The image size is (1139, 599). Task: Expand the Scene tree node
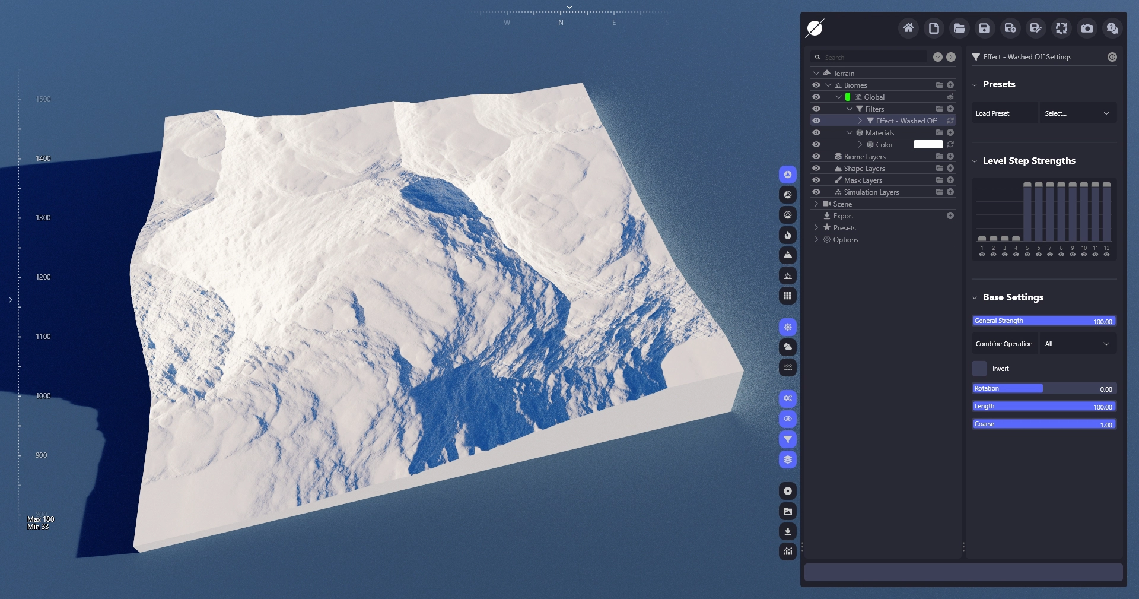tap(816, 204)
